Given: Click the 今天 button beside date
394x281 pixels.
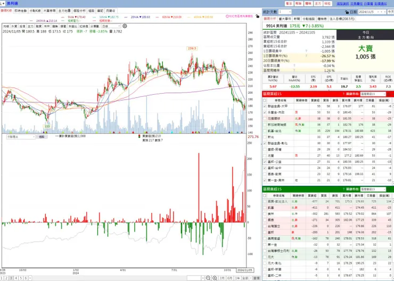Looking at the screenshot, I should (x=390, y=12).
